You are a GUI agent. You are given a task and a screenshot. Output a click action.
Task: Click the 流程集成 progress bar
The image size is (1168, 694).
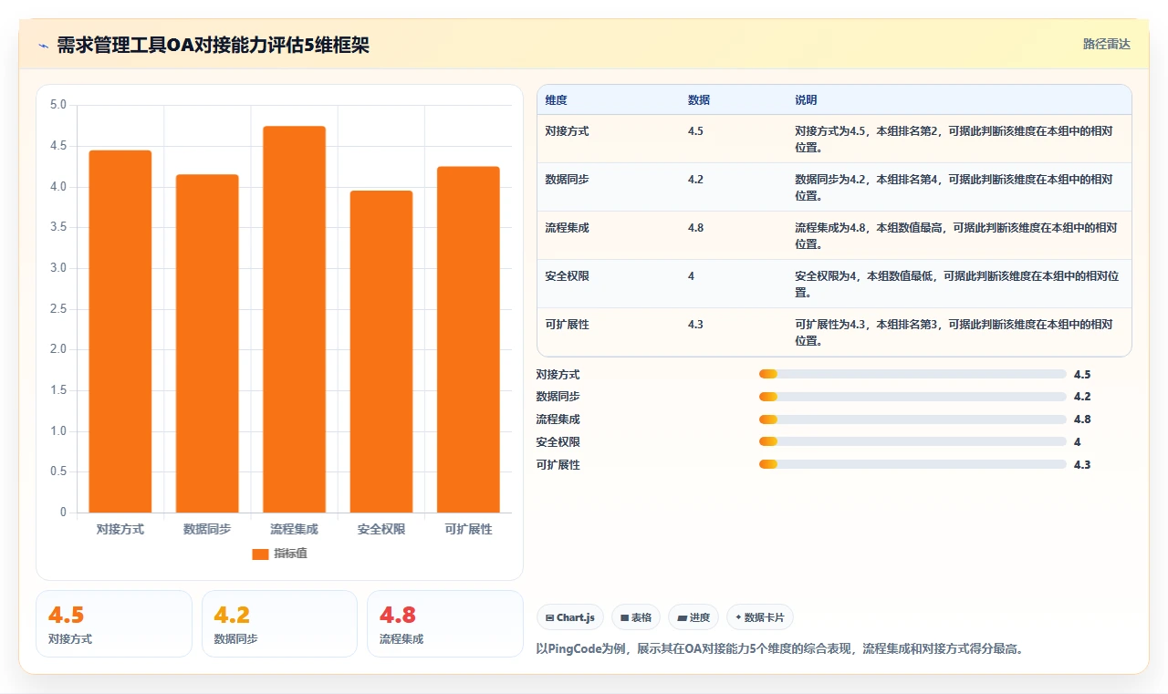point(912,420)
